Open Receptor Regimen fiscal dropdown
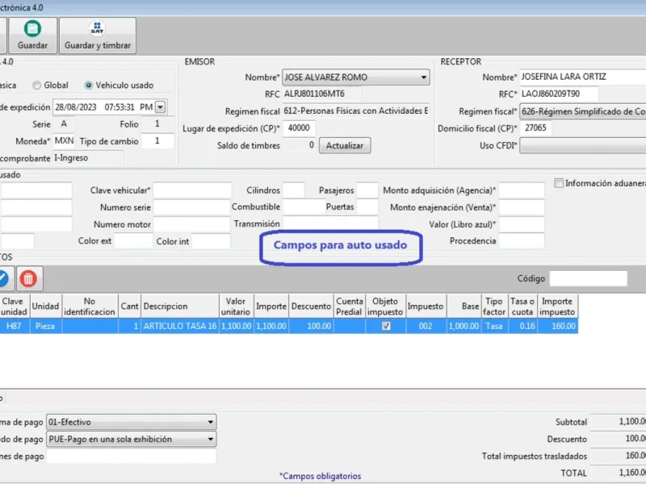Viewport: 646px width, 484px height. [582, 111]
